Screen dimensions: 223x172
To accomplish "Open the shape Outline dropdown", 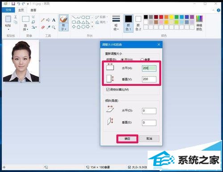I will click(102, 17).
